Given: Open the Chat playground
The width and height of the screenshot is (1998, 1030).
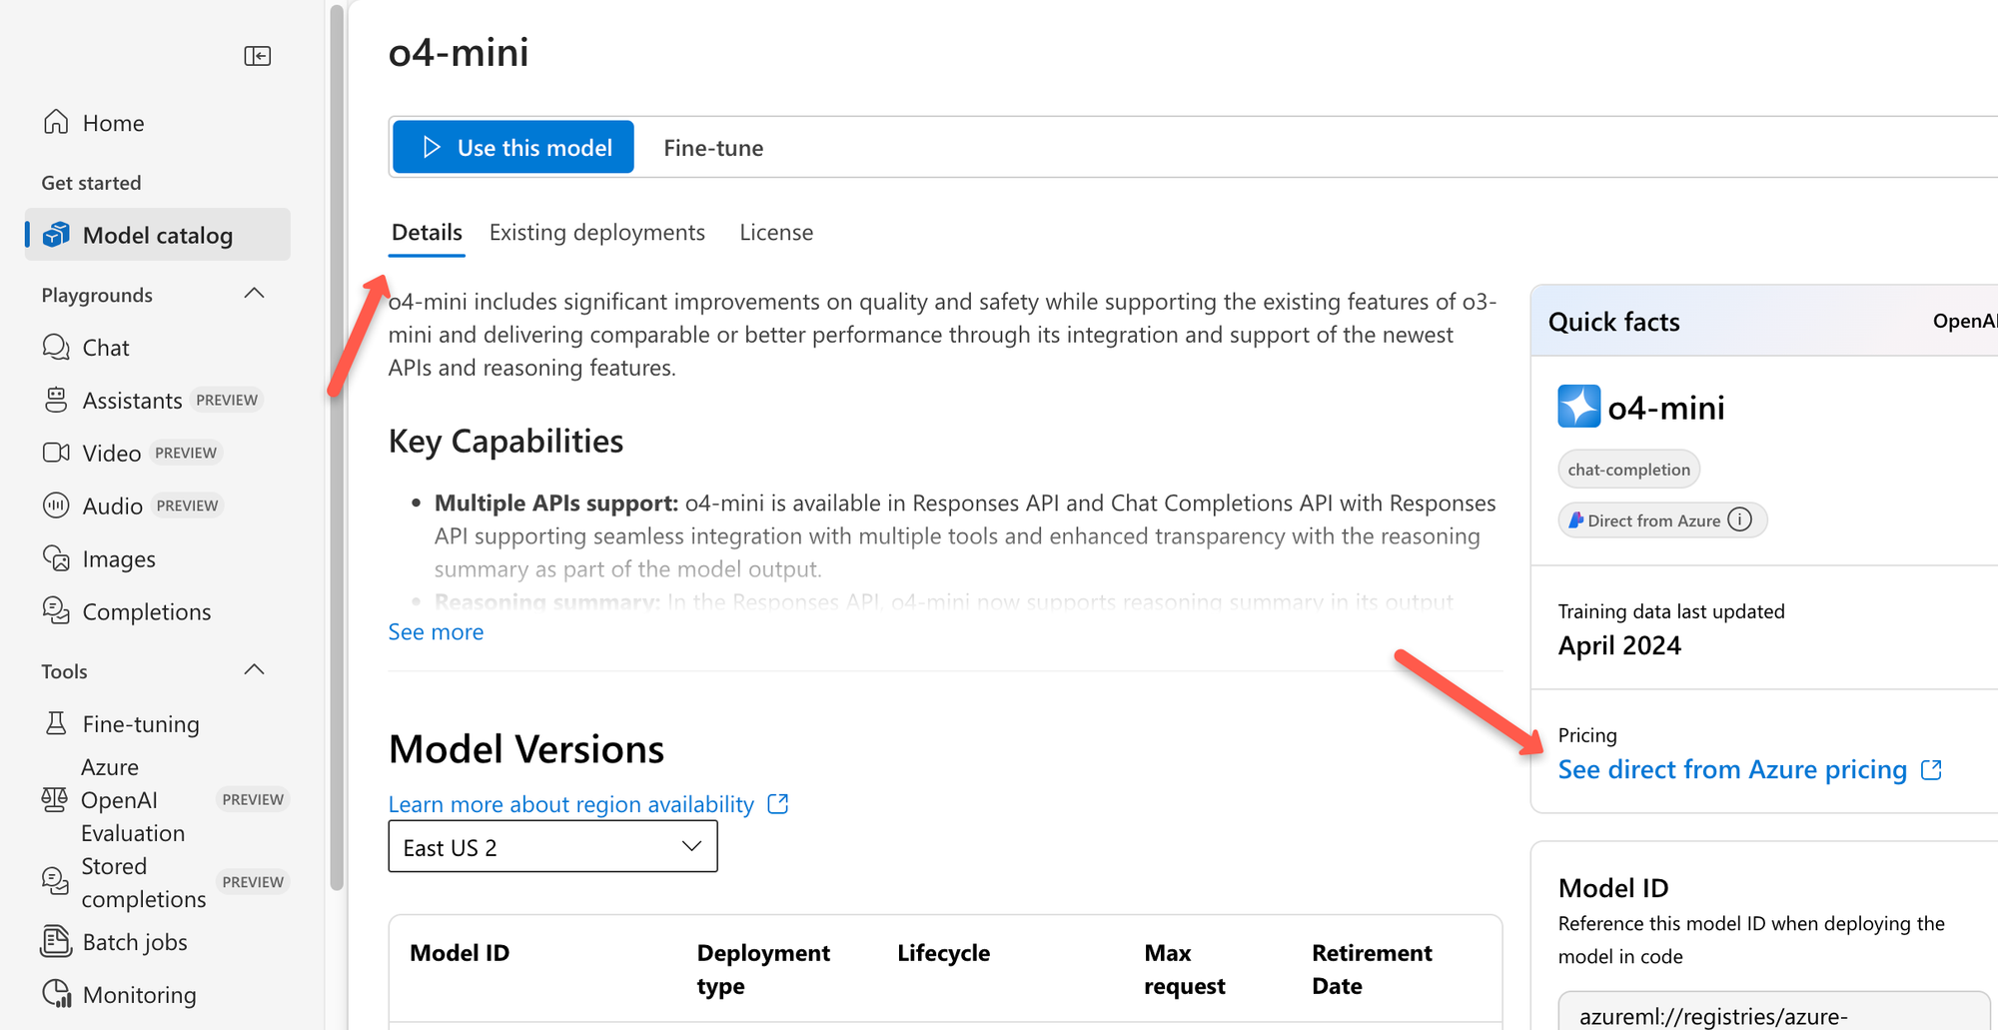Looking at the screenshot, I should point(106,347).
